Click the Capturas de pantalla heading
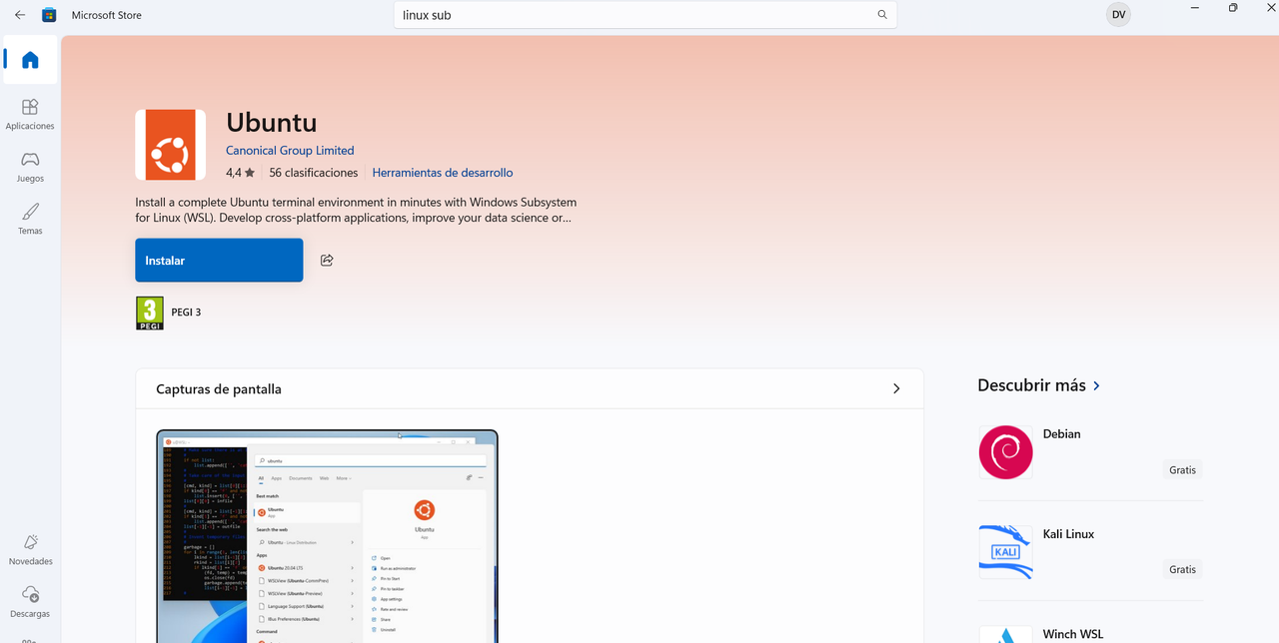The width and height of the screenshot is (1279, 643). coord(219,389)
